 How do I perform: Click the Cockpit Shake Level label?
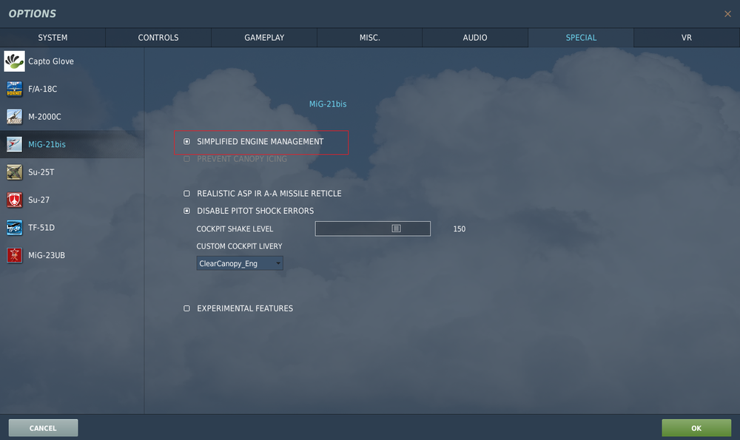click(235, 229)
